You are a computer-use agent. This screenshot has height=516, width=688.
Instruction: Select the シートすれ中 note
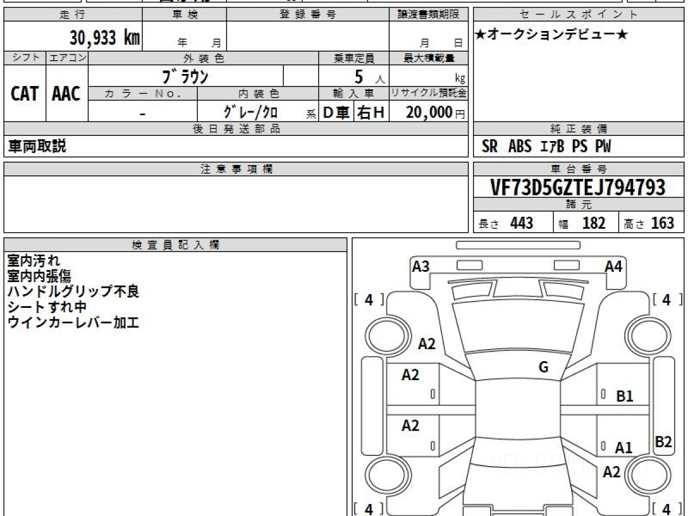46,307
